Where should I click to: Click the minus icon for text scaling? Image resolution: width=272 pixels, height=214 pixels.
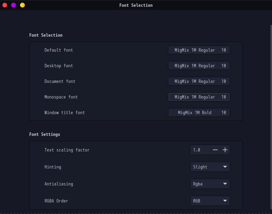point(215,150)
